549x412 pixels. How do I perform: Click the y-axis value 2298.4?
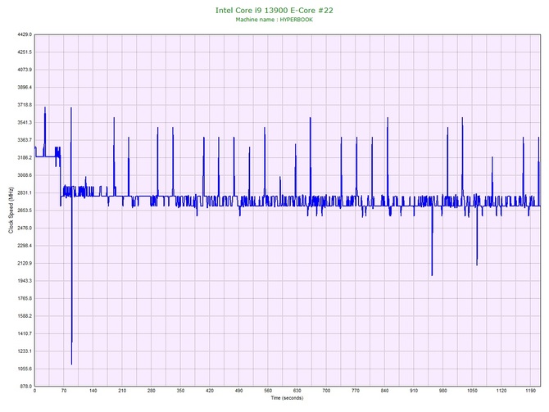[x=25, y=246]
